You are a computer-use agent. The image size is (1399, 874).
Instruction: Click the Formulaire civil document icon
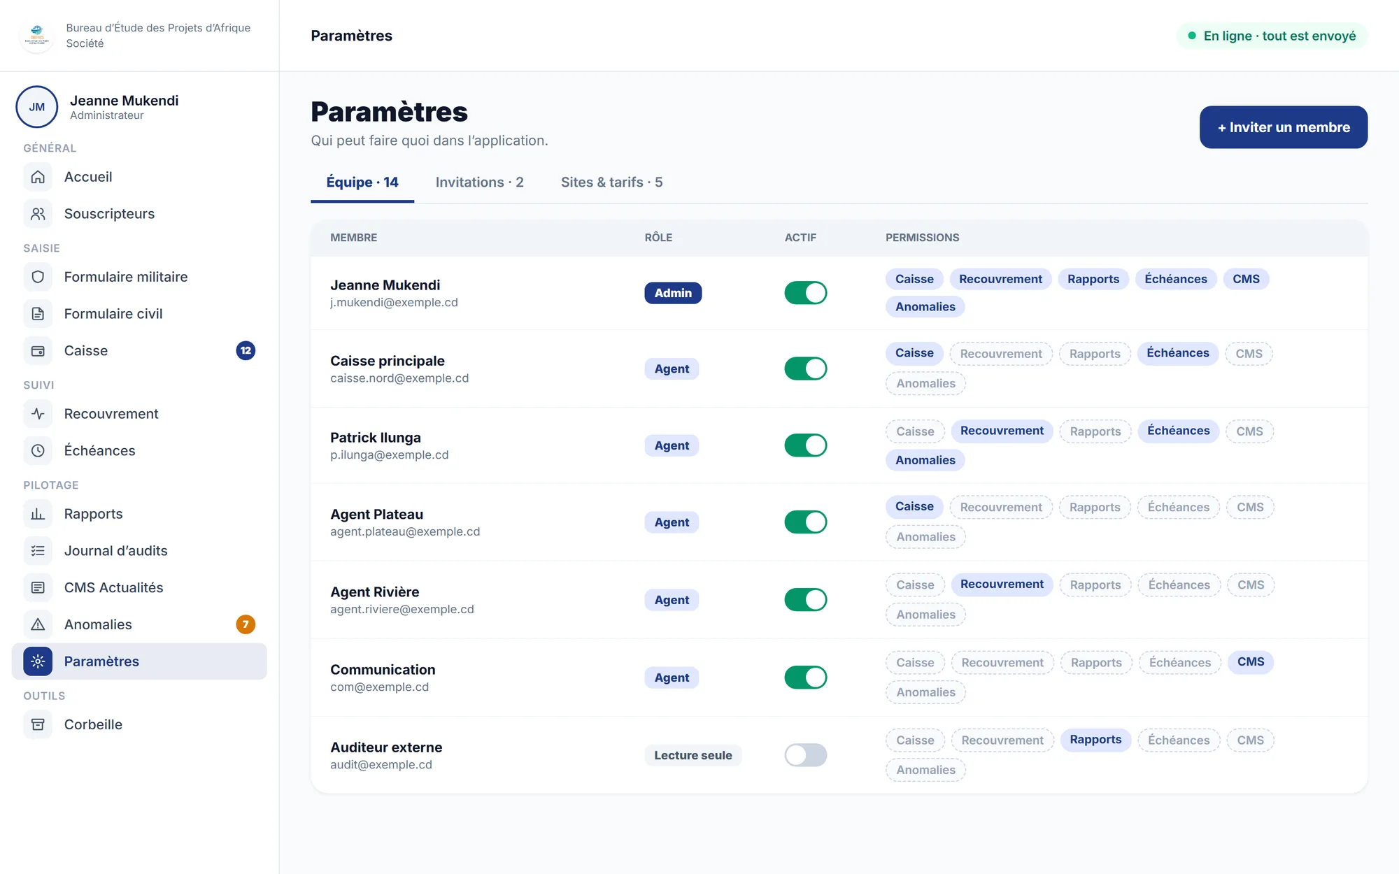[x=38, y=314]
